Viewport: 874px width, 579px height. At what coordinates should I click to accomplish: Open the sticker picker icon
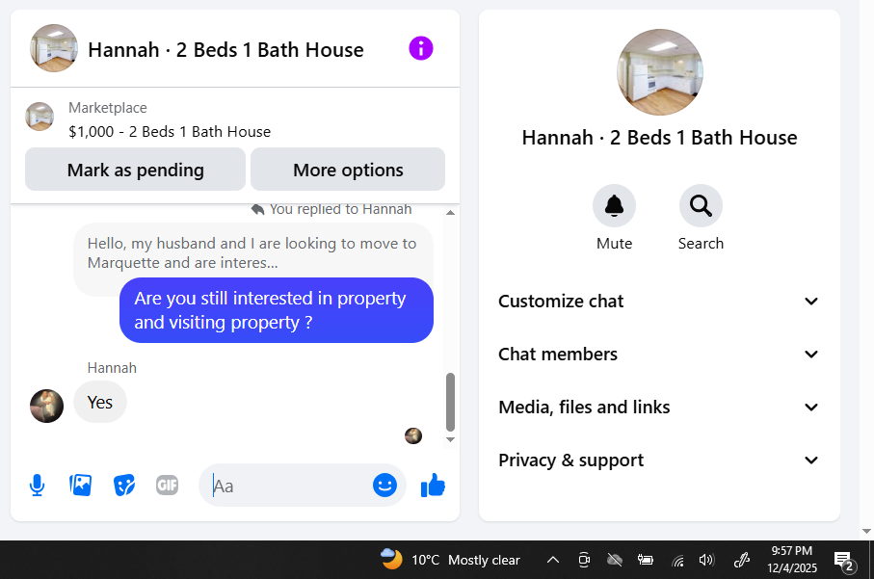[123, 486]
